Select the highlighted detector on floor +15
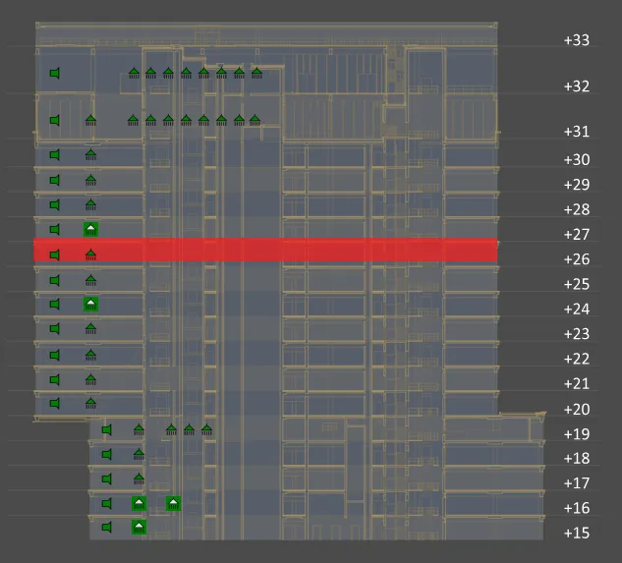Viewport: 622px width, 563px height. pos(139,528)
